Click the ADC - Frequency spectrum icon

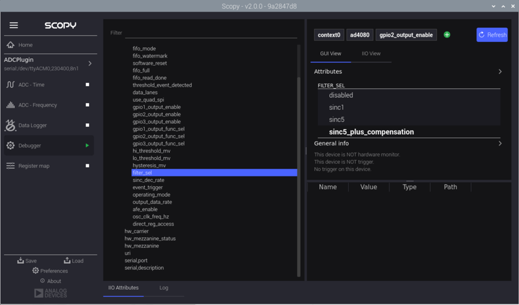pyautogui.click(x=10, y=105)
